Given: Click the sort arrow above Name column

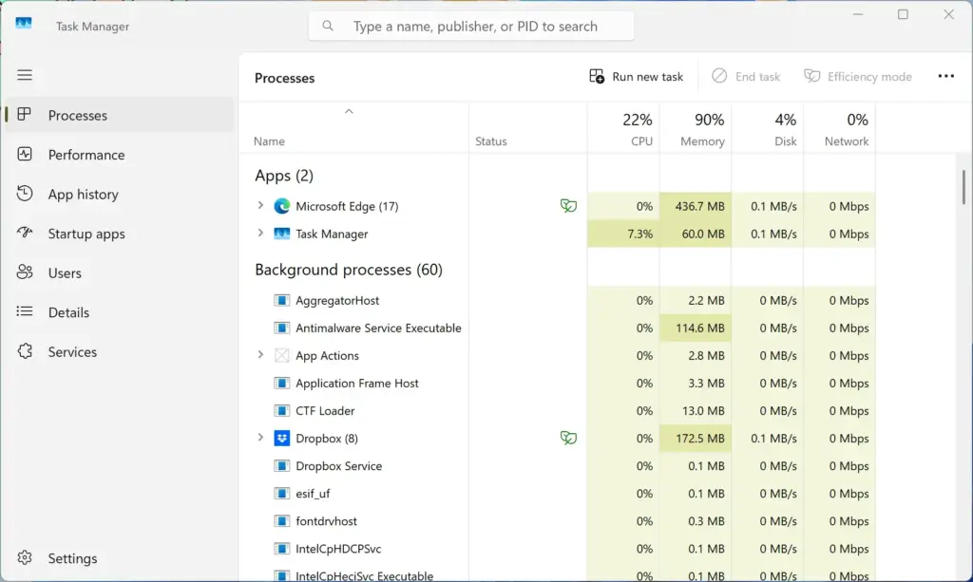Looking at the screenshot, I should [349, 112].
